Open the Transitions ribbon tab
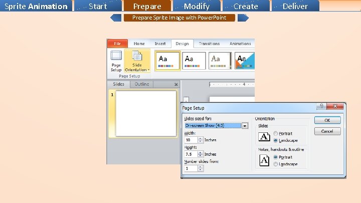Viewport: 361px width, 203px height. (209, 44)
